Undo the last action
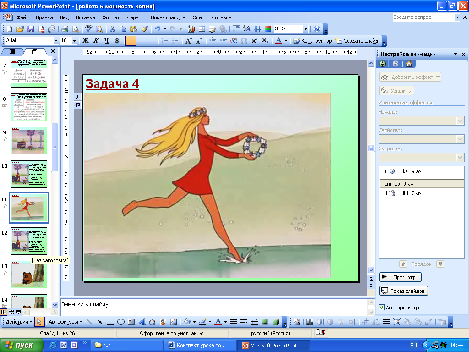 point(157,29)
